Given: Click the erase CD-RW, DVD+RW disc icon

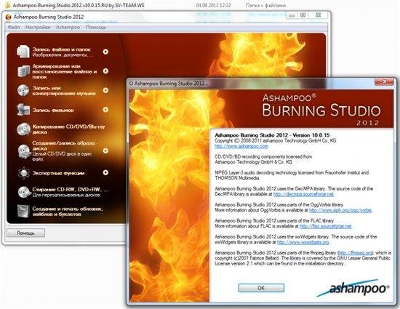Looking at the screenshot, I should click(24, 192).
